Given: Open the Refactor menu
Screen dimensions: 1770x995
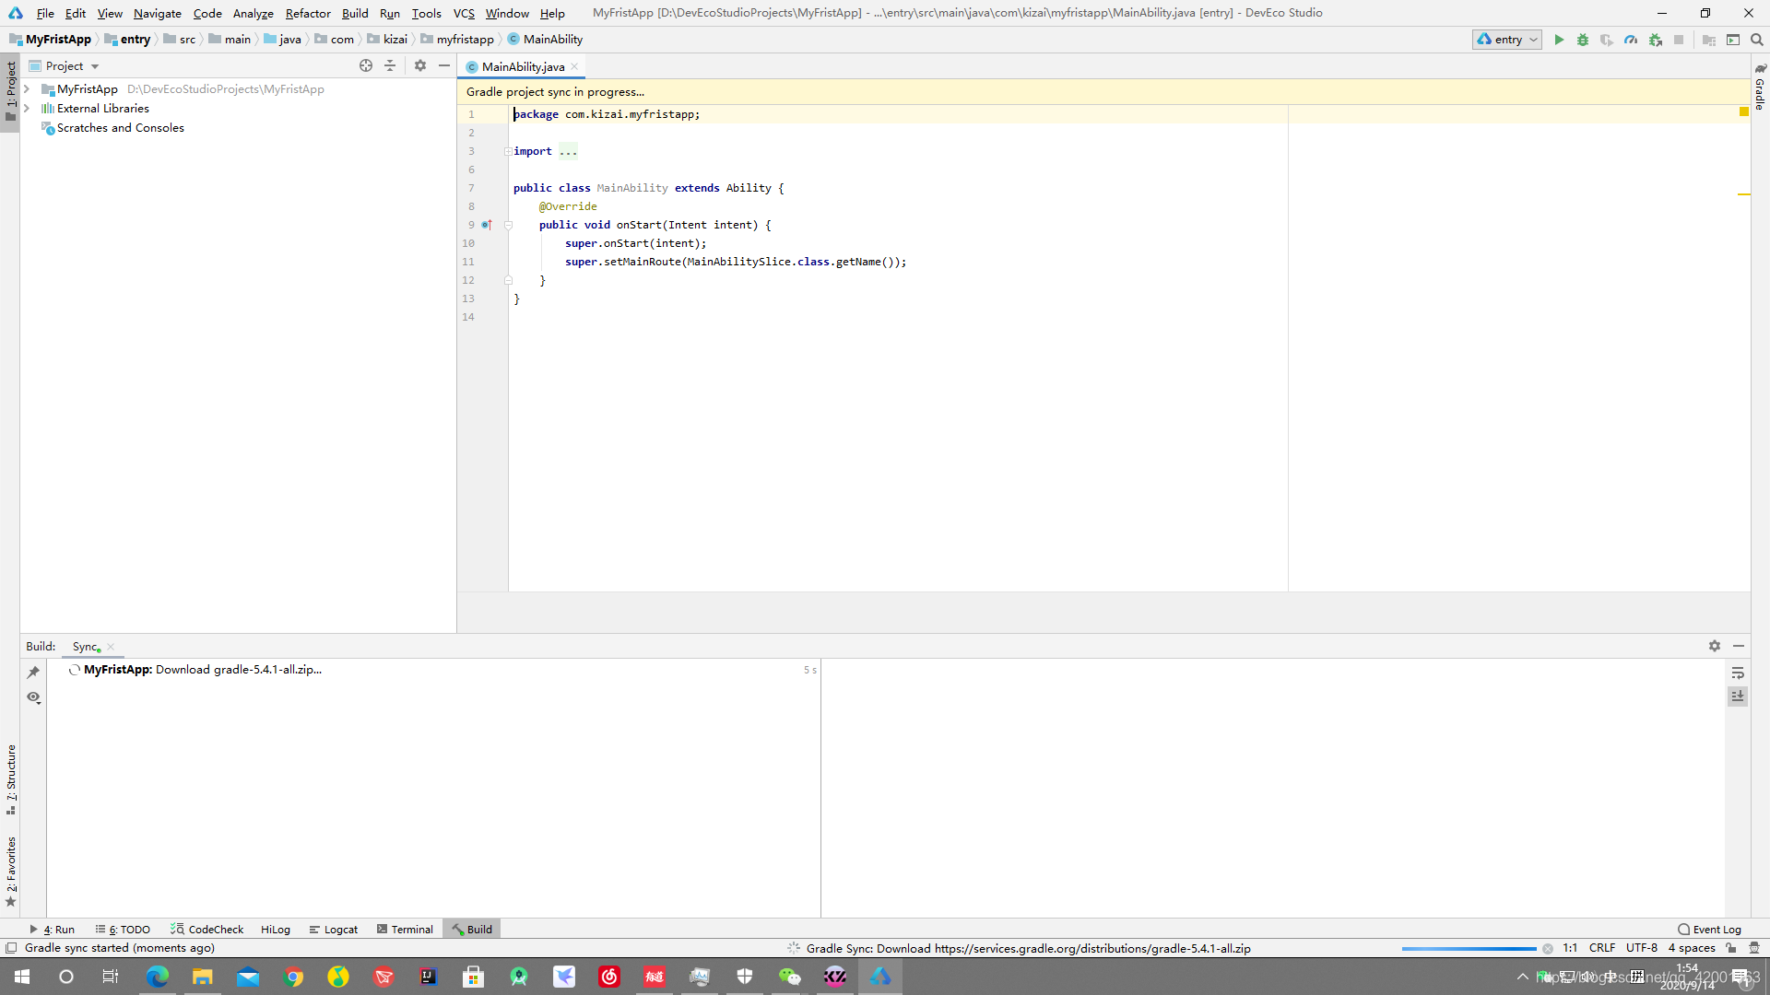Looking at the screenshot, I should point(309,12).
